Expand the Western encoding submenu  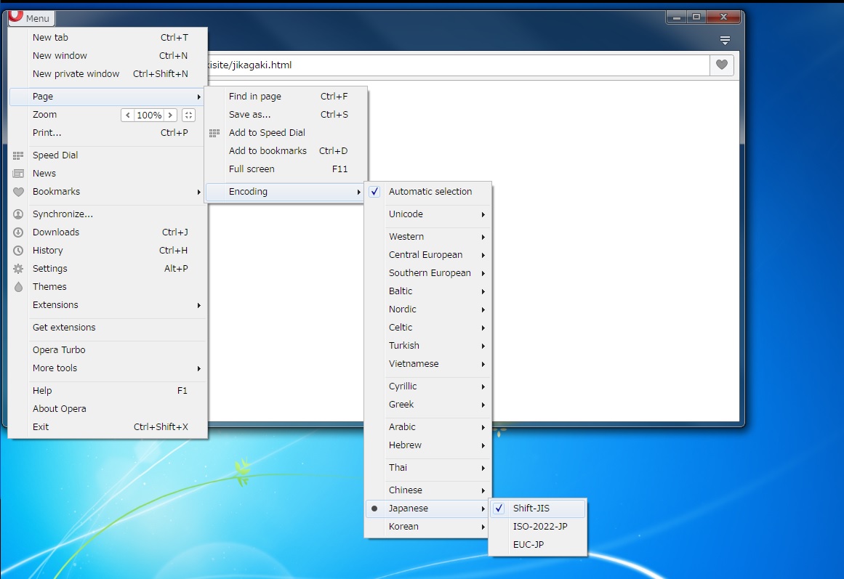coord(428,237)
